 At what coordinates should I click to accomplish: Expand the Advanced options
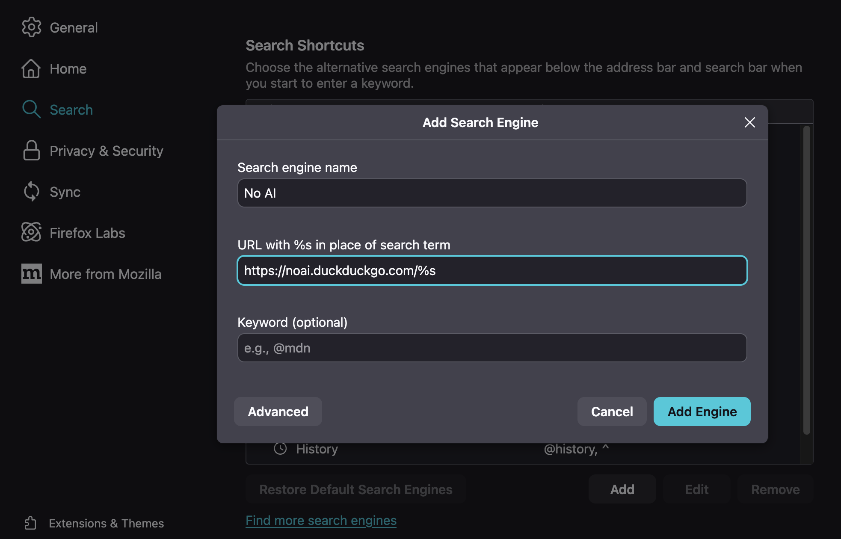(x=278, y=412)
